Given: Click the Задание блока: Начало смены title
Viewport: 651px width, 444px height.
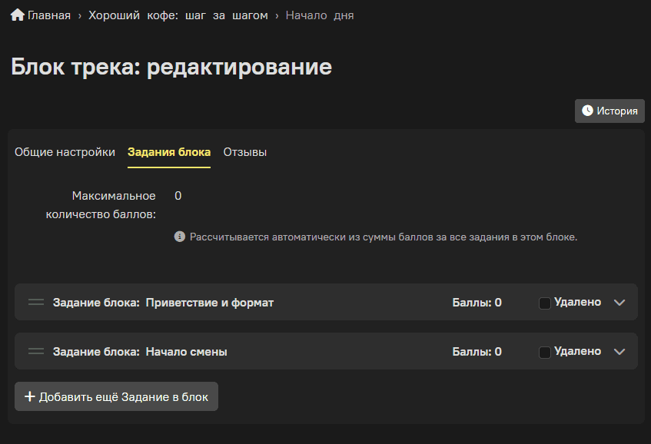Looking at the screenshot, I should coord(140,352).
